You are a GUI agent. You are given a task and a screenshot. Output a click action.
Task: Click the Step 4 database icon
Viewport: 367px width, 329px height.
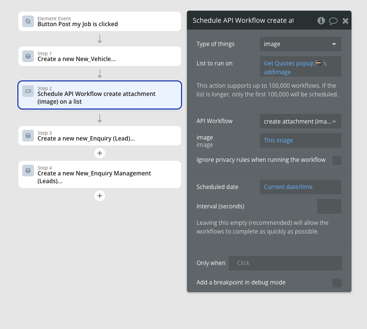28,171
